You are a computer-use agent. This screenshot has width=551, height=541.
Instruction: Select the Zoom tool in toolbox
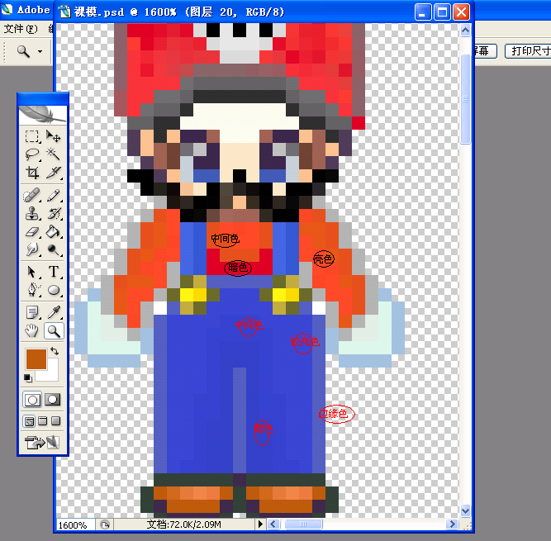pos(54,331)
